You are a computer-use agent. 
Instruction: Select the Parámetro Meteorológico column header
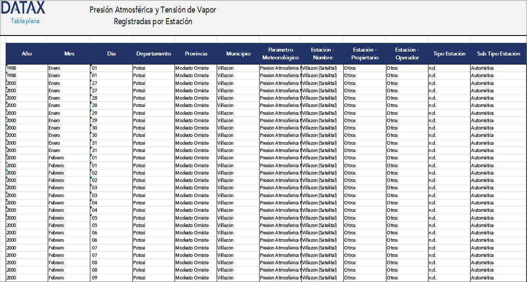pyautogui.click(x=280, y=54)
